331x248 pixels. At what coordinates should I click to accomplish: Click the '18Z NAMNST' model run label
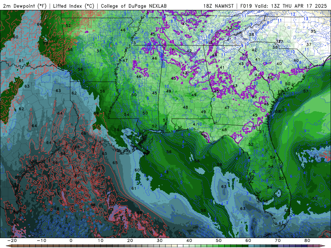click(x=220, y=6)
